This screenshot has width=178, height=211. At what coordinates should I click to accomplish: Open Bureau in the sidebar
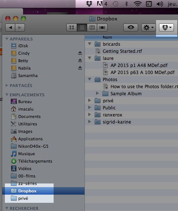(x=25, y=102)
